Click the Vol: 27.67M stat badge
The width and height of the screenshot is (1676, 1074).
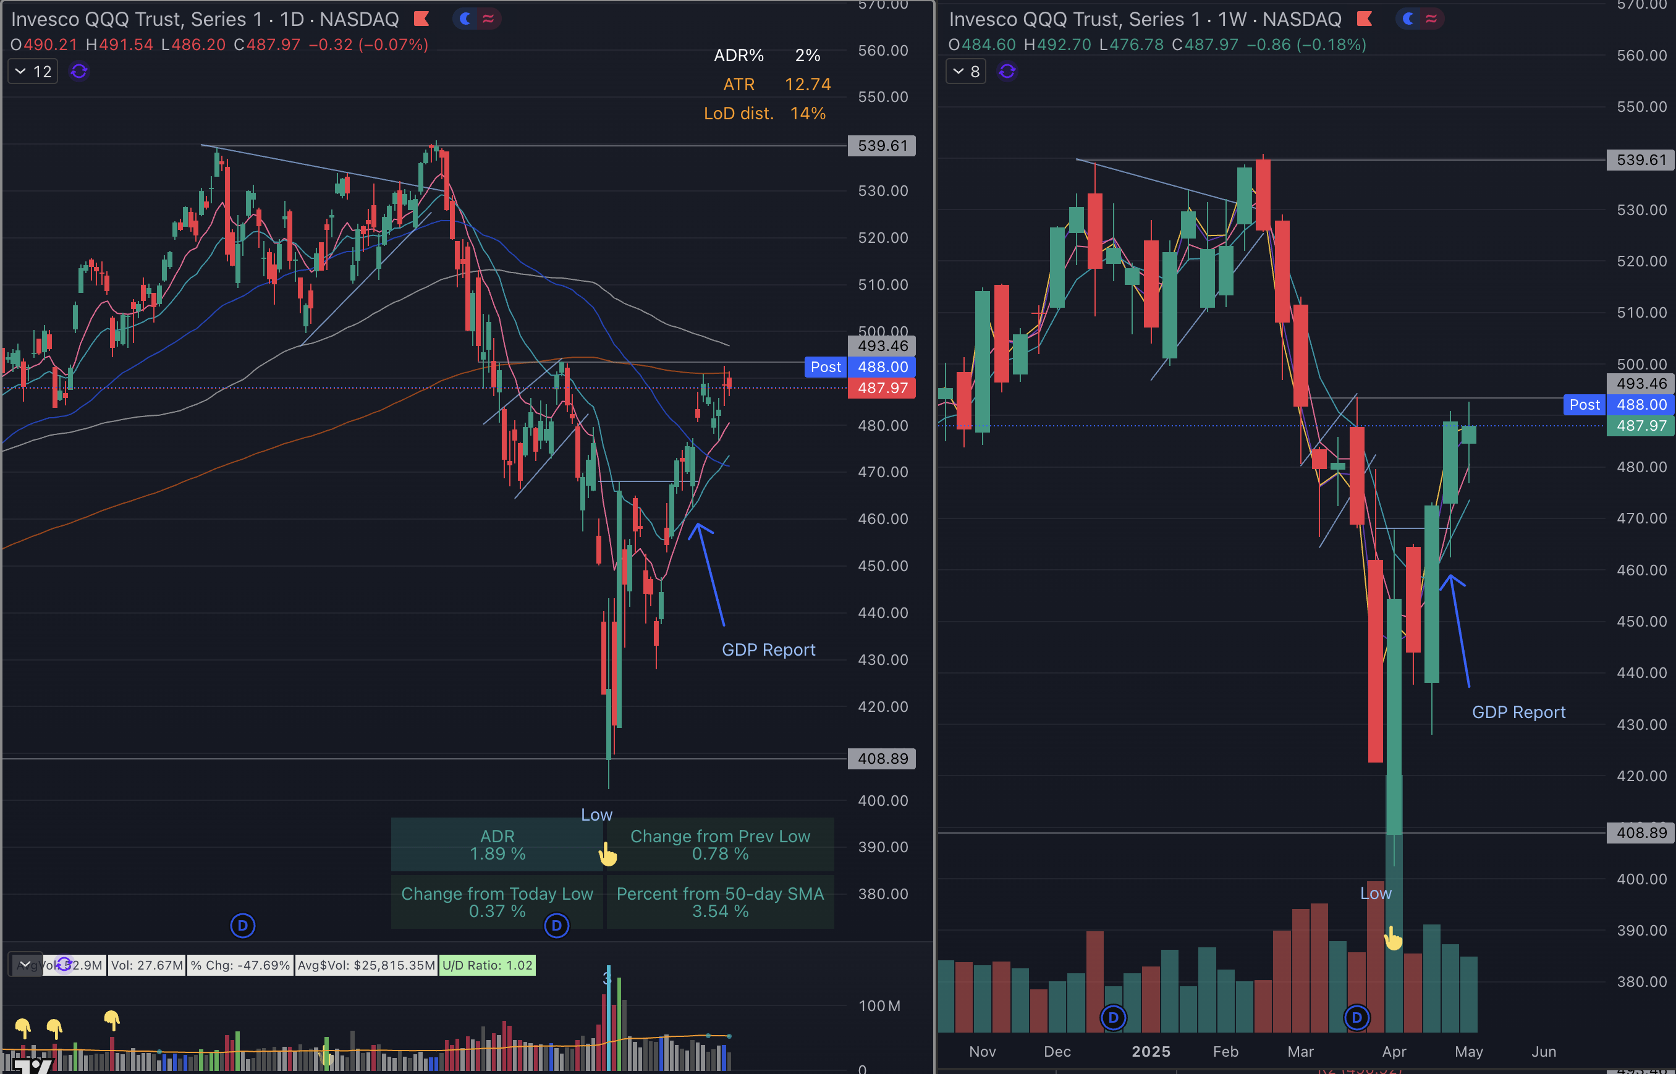(x=146, y=965)
